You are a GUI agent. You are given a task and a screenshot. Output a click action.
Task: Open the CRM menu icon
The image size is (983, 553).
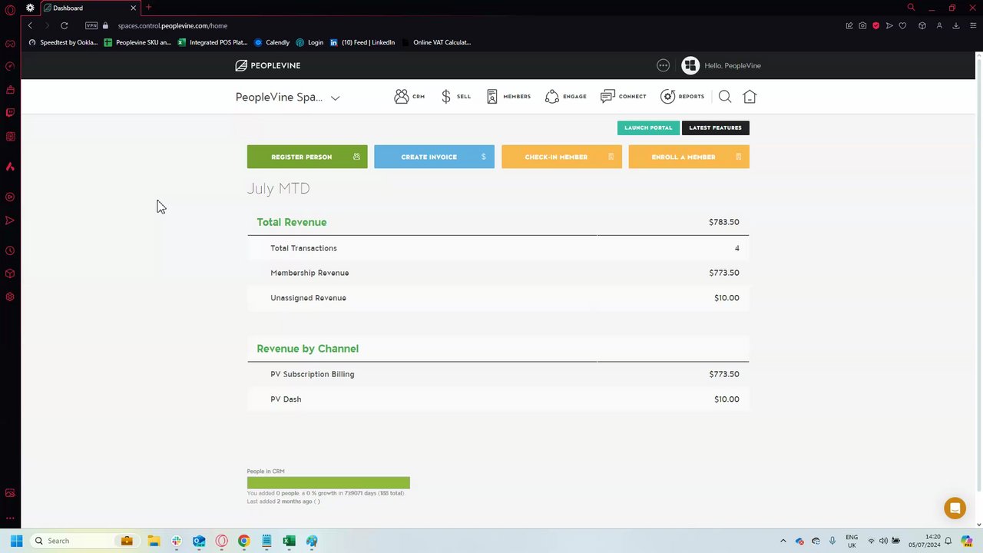(x=402, y=97)
